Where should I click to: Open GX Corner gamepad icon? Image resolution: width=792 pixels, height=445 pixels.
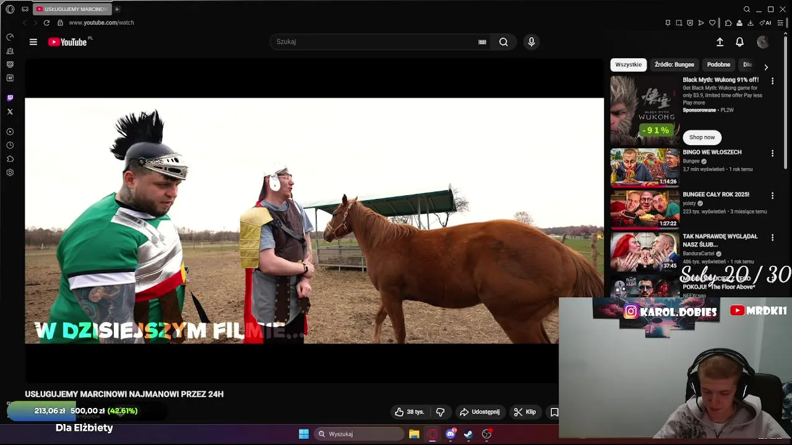click(25, 9)
